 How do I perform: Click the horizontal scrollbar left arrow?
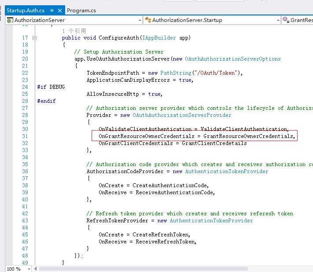click(36, 269)
